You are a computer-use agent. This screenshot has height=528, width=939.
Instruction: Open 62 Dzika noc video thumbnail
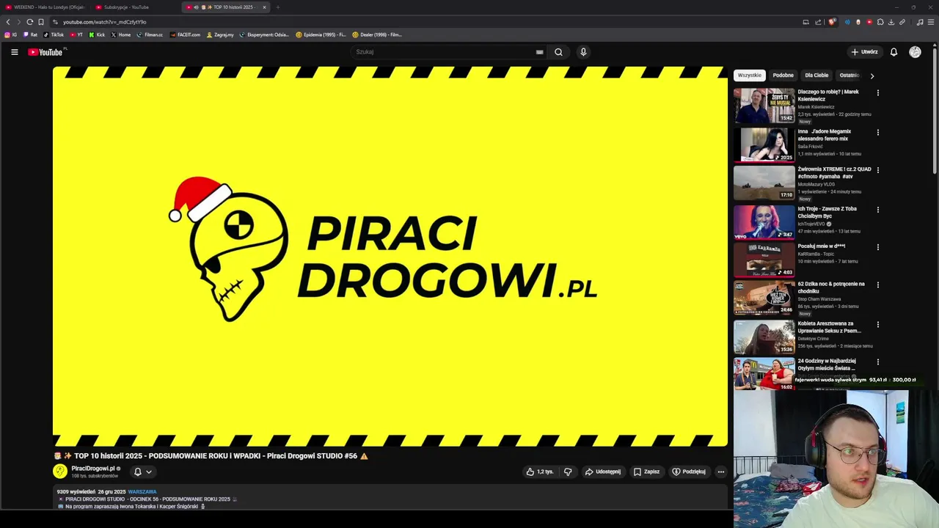pyautogui.click(x=764, y=298)
